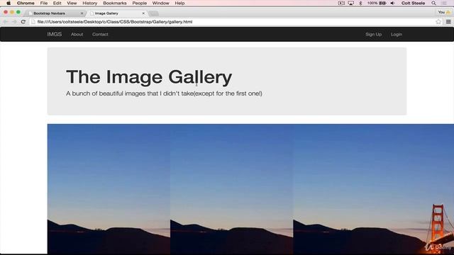Open the File menu
The image size is (454, 255).
[44, 3]
